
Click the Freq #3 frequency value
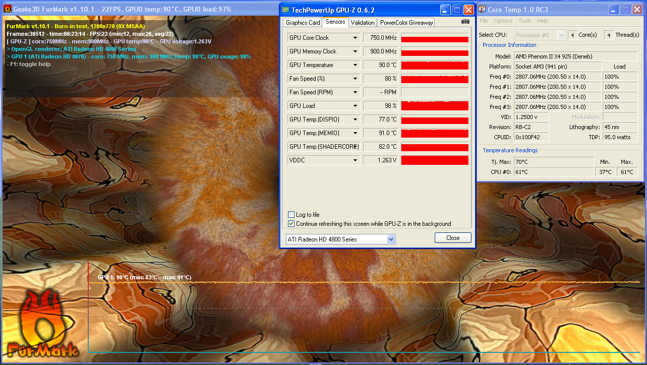[x=557, y=107]
